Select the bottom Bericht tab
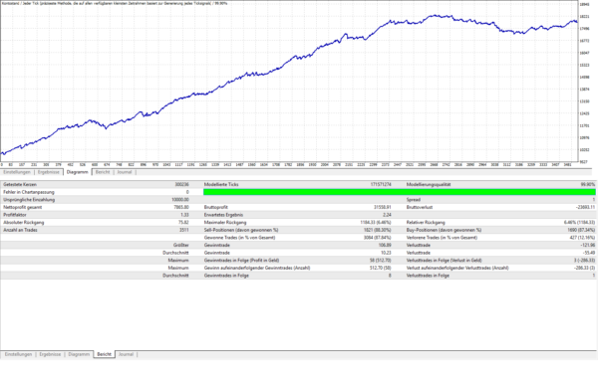 pyautogui.click(x=104, y=354)
